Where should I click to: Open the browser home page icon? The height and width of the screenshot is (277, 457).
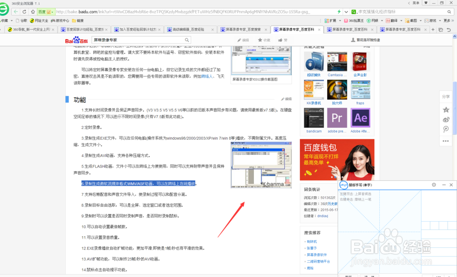click(x=33, y=12)
